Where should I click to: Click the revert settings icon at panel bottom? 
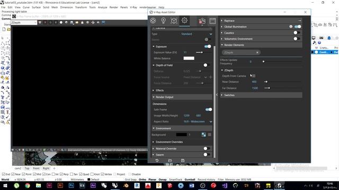[157, 160]
